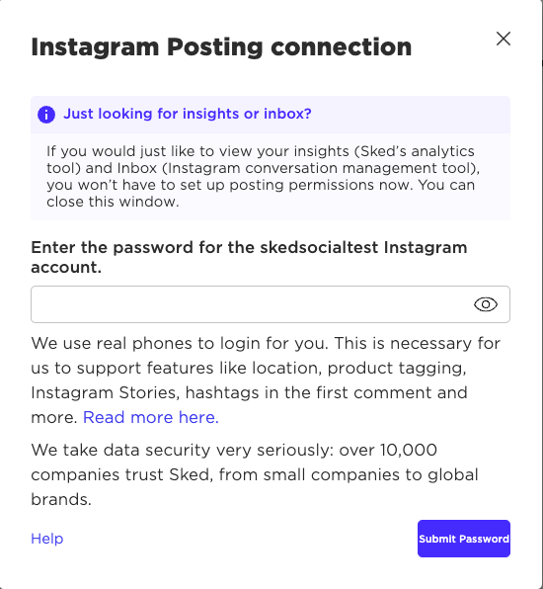Click the data security paragraph

(255, 474)
